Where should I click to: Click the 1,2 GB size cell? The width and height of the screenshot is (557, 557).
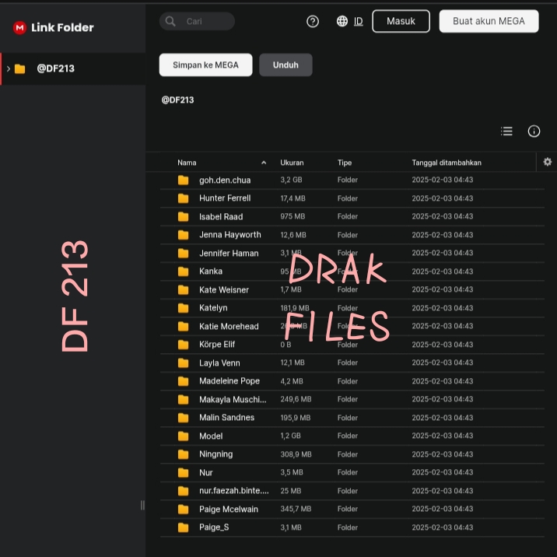[290, 436]
